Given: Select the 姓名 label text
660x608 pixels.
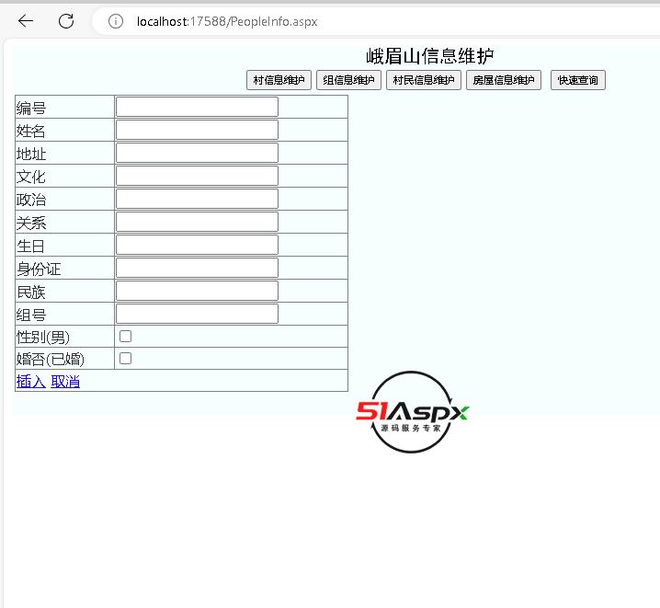Looking at the screenshot, I should [30, 131].
